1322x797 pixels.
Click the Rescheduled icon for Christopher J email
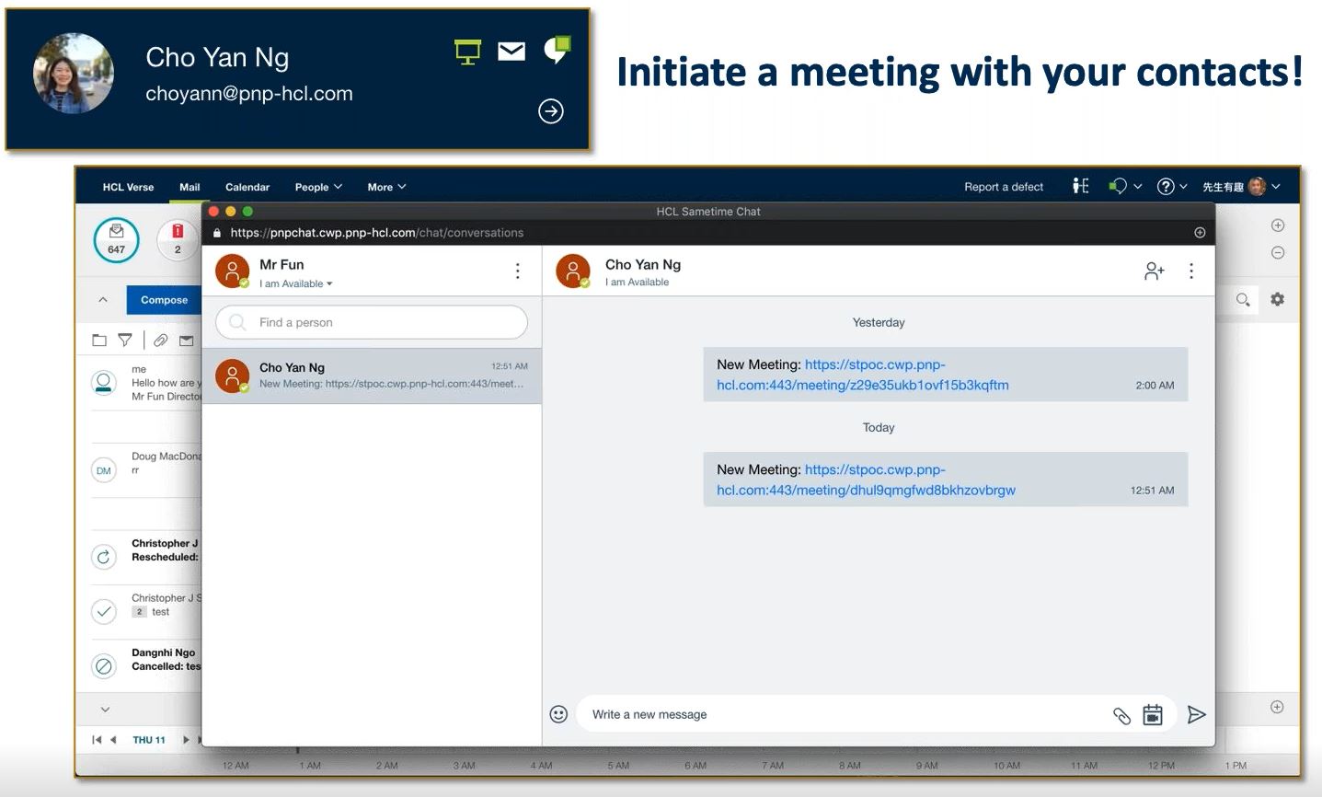(104, 557)
